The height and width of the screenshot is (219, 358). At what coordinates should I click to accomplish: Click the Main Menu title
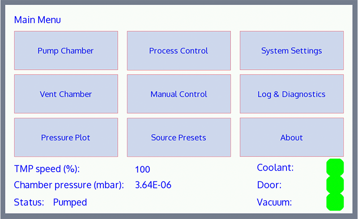pos(38,20)
